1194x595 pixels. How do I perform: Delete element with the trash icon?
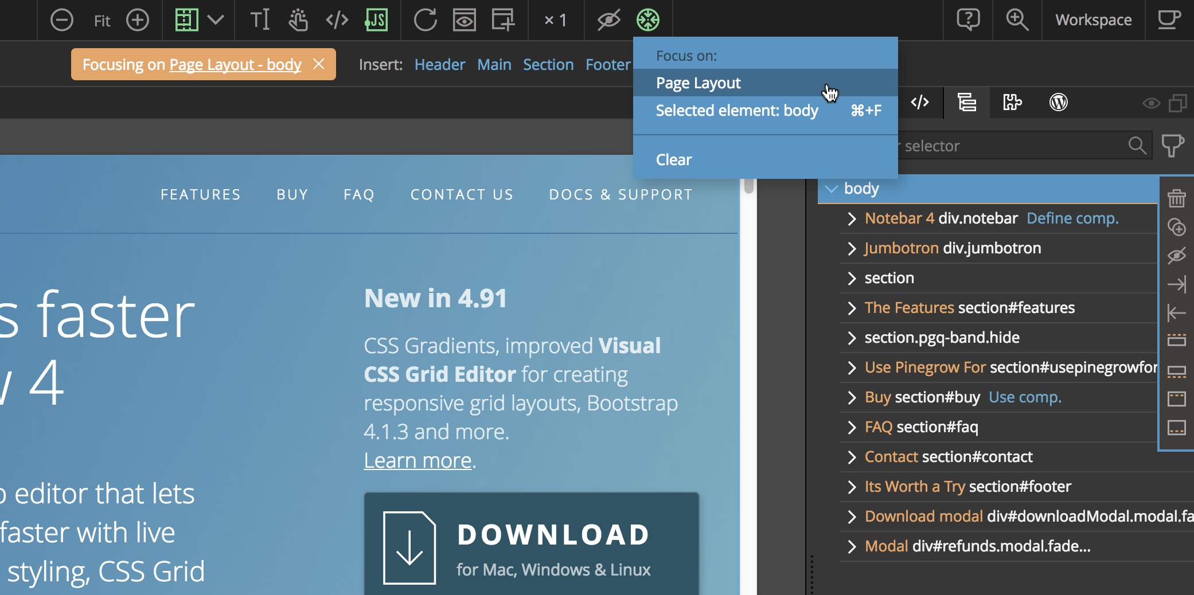click(1176, 198)
